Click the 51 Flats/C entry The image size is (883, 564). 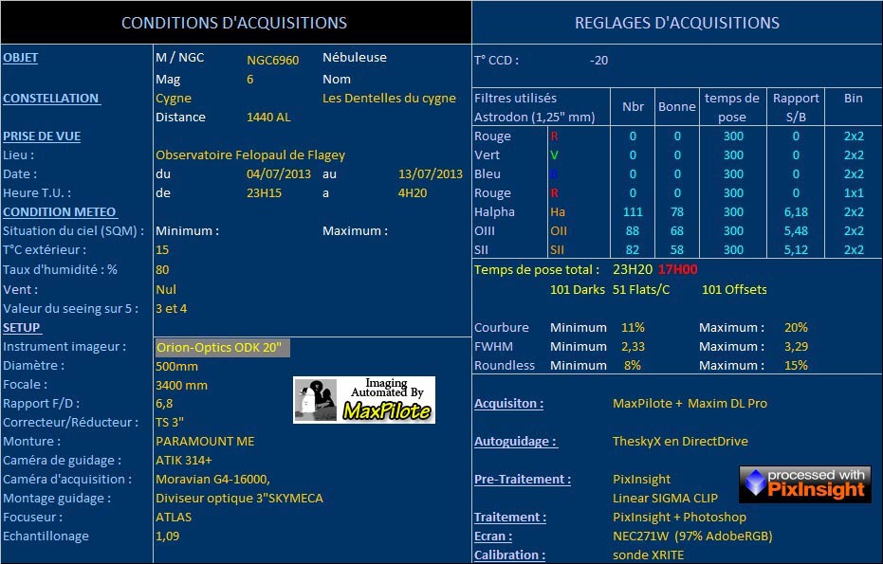click(x=641, y=290)
